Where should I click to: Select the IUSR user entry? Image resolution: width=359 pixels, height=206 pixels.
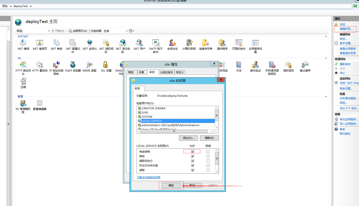click(145, 112)
